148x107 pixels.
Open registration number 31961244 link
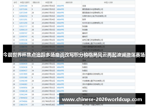click(23, 95)
